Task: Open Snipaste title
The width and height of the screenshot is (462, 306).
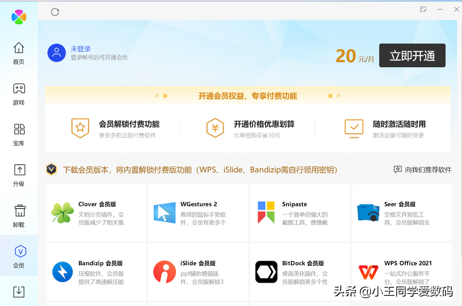Action: tap(295, 204)
